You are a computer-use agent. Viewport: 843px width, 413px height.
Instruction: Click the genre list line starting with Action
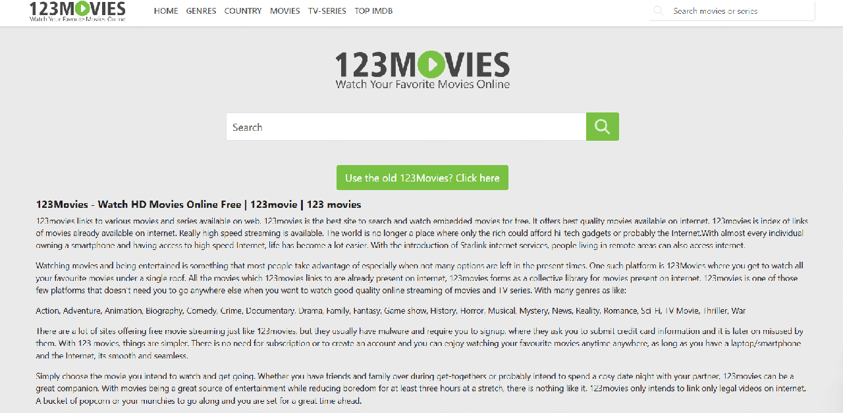pyautogui.click(x=391, y=310)
